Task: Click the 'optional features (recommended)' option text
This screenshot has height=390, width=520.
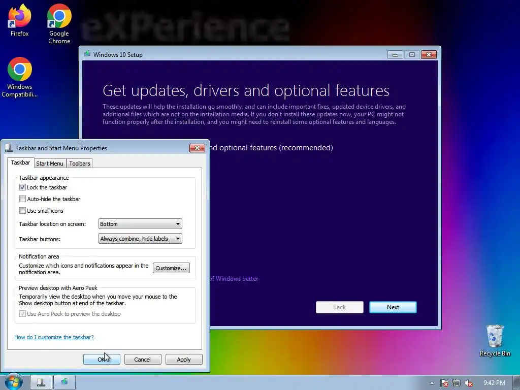Action: [x=276, y=148]
